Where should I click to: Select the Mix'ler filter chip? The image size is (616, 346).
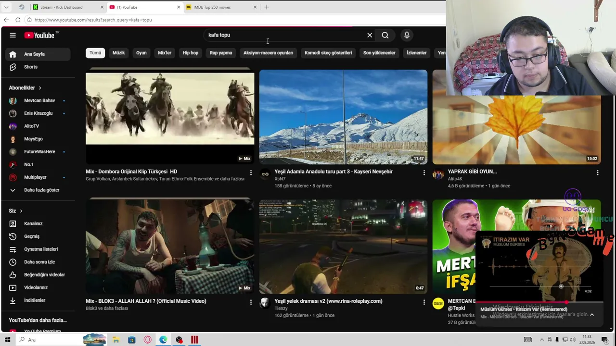[x=165, y=53]
